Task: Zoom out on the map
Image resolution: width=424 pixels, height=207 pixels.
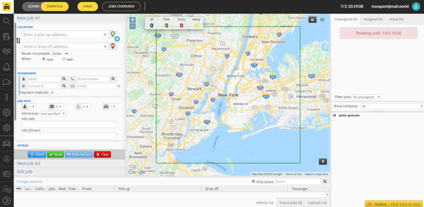Action: (x=132, y=26)
